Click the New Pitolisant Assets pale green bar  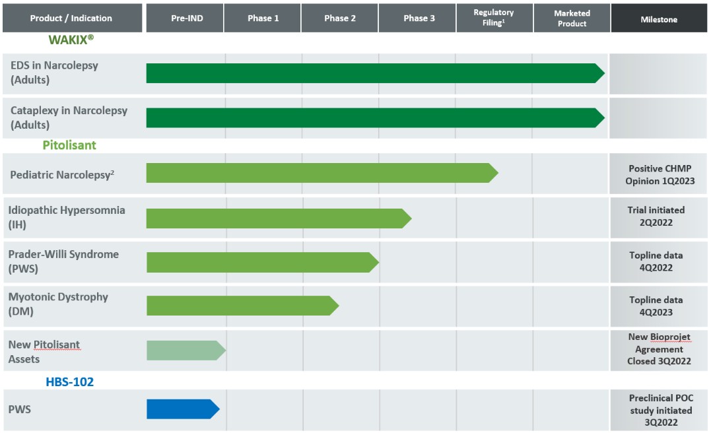pyautogui.click(x=186, y=351)
